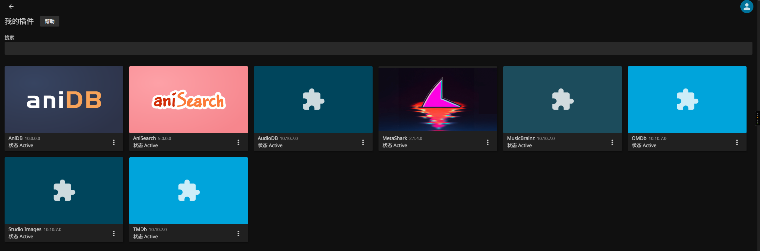Open the MetaShark shark image card

click(438, 100)
